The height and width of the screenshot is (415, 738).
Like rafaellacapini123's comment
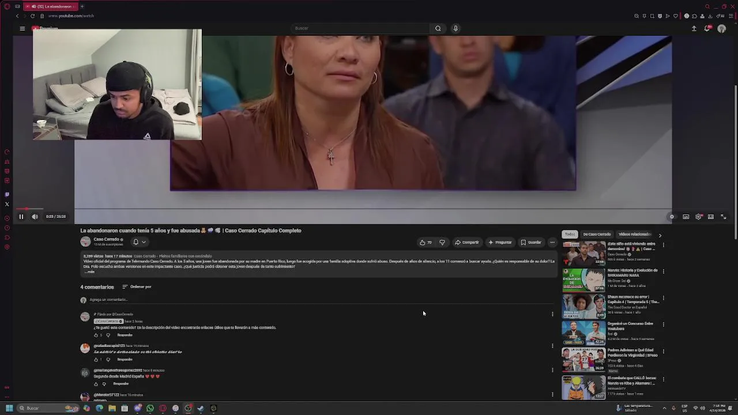pos(96,360)
